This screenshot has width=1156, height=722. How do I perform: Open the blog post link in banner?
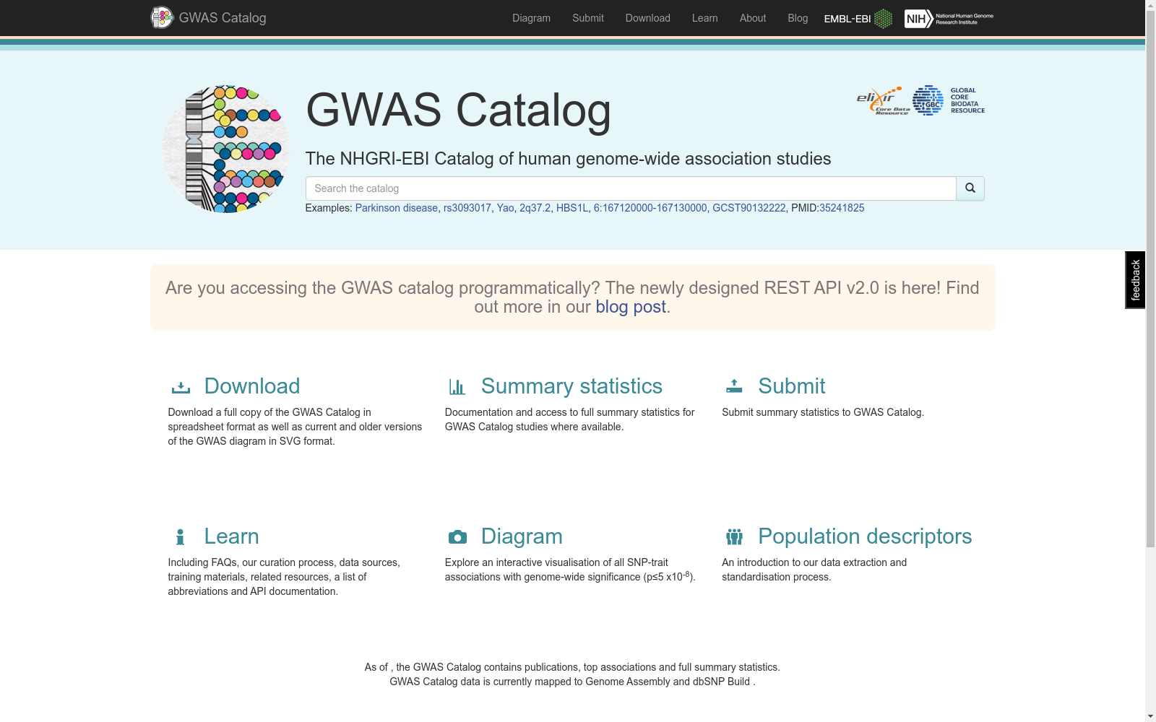tap(631, 307)
